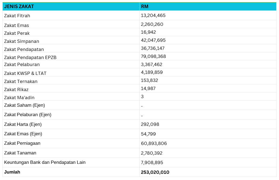279x180 pixels.
Task: Click the Zakat Rikaz row label
Action: pos(16,89)
